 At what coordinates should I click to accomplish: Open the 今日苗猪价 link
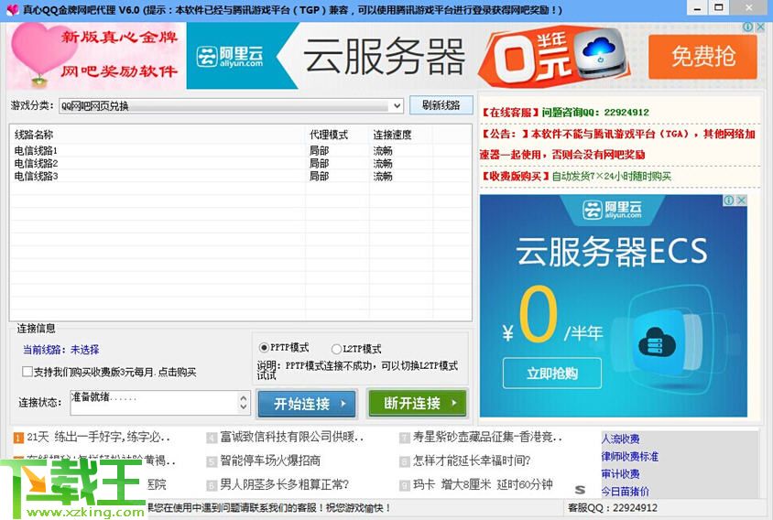tap(626, 492)
